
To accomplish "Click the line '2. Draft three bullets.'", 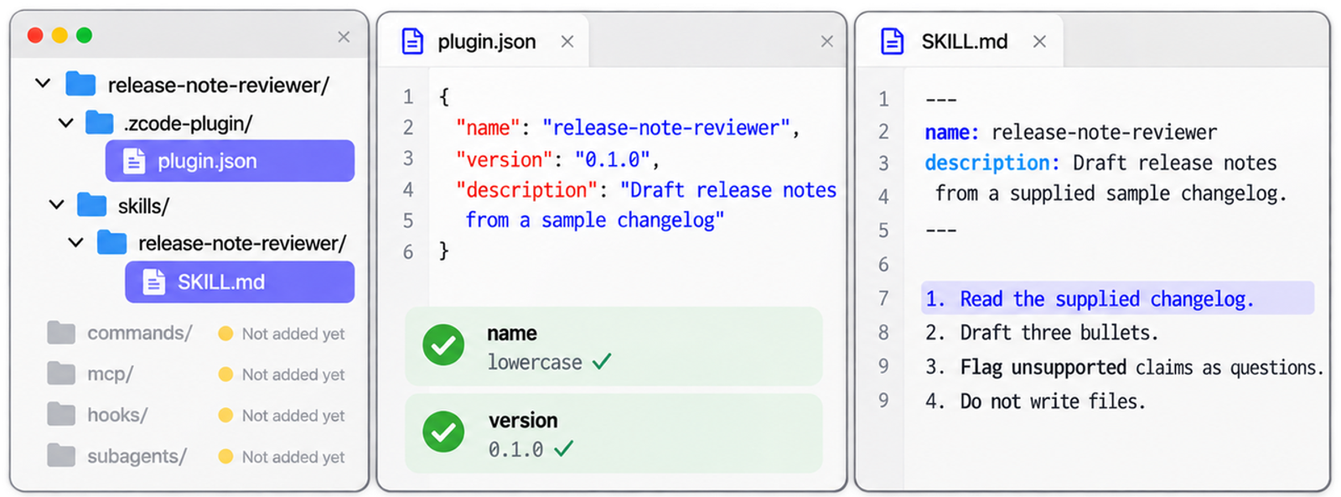I will point(1042,333).
